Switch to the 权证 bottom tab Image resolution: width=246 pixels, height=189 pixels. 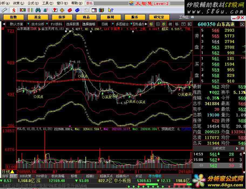(139, 176)
